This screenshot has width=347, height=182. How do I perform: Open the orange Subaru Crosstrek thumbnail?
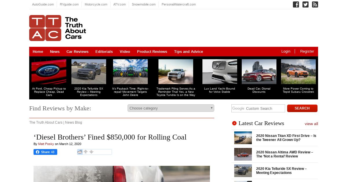[298, 72]
